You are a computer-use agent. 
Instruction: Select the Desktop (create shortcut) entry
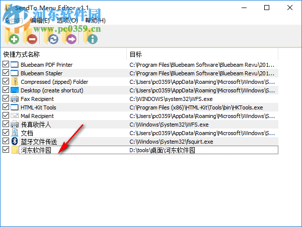click(x=52, y=90)
